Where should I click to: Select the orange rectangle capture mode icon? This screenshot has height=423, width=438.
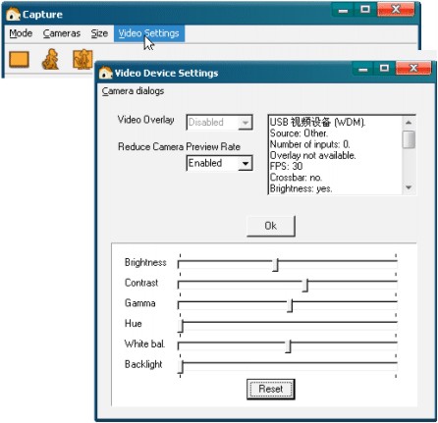pyautogui.click(x=19, y=60)
